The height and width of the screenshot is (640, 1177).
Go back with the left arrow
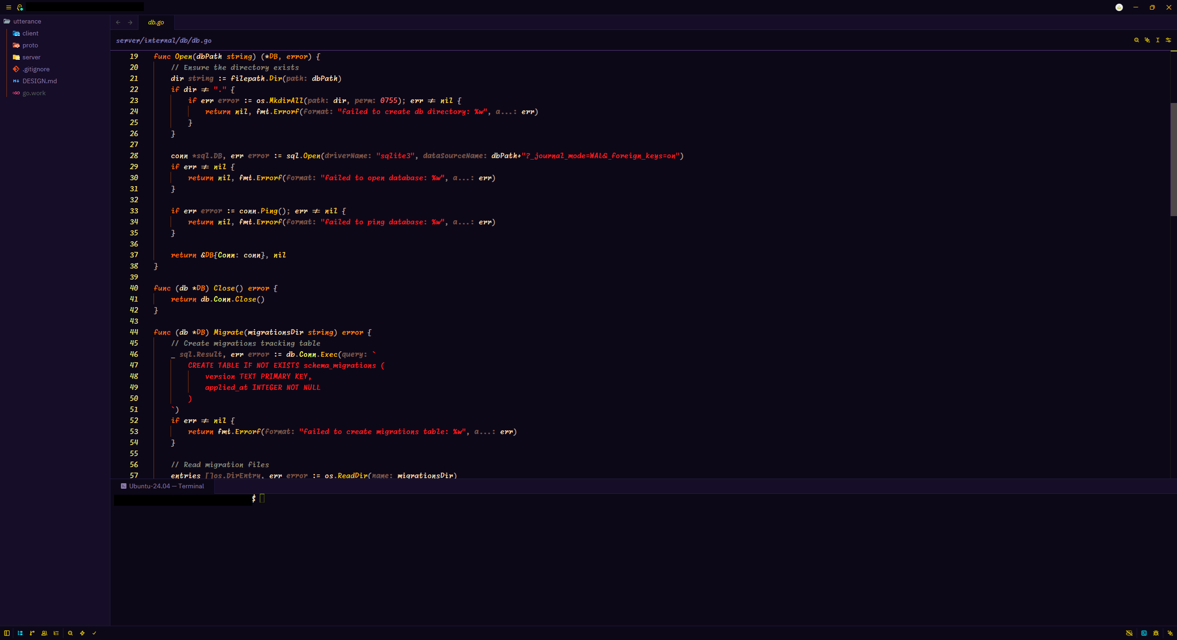(x=118, y=22)
